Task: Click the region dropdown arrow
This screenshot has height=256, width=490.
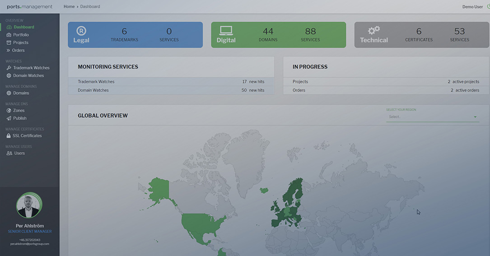Action: 475,117
